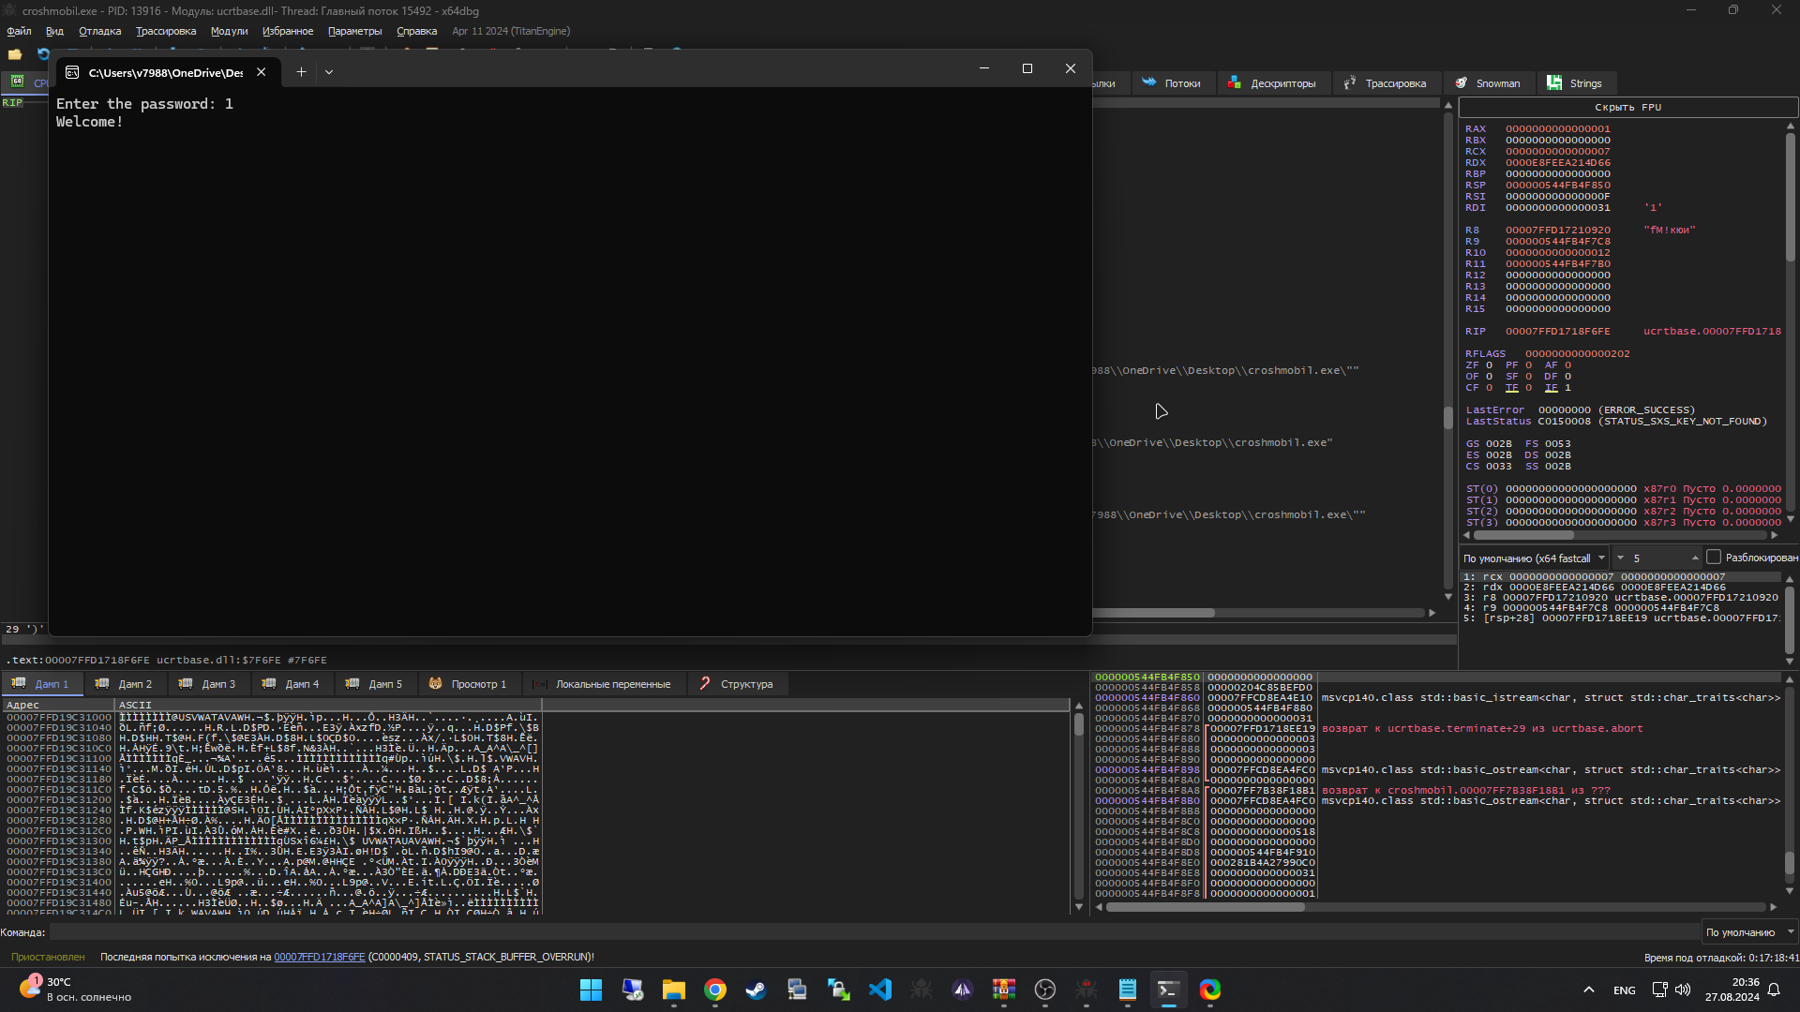Open the Параметры menu
This screenshot has height=1012, width=1800.
point(354,31)
